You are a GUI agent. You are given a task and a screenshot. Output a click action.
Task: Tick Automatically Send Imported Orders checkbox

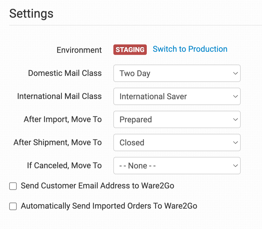[x=13, y=206]
